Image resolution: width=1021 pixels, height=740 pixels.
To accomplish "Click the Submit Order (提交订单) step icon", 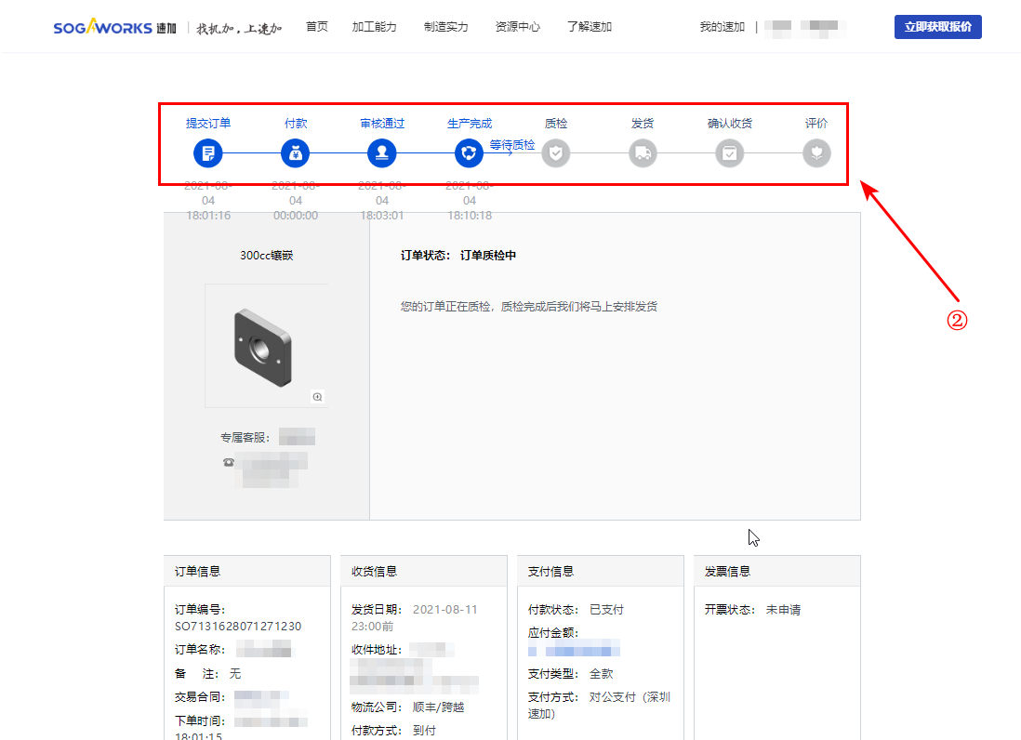I will point(208,153).
